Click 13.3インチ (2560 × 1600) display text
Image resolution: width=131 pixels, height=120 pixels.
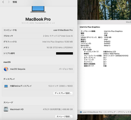(60, 86)
